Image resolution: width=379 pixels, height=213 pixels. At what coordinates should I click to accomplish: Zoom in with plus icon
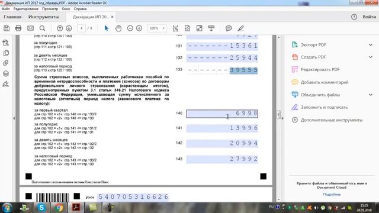tap(139, 28)
